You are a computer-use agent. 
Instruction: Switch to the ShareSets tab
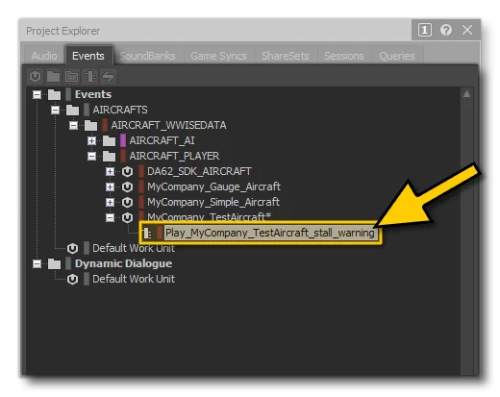pos(286,56)
